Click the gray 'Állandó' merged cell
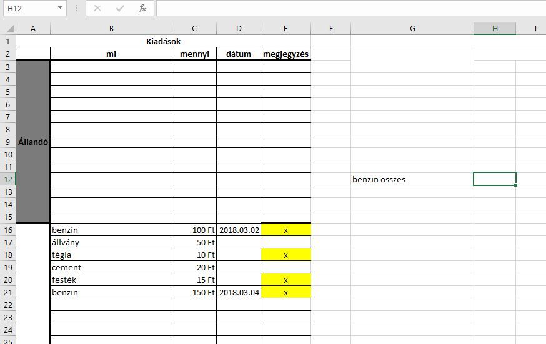The height and width of the screenshot is (344, 546). coord(33,142)
